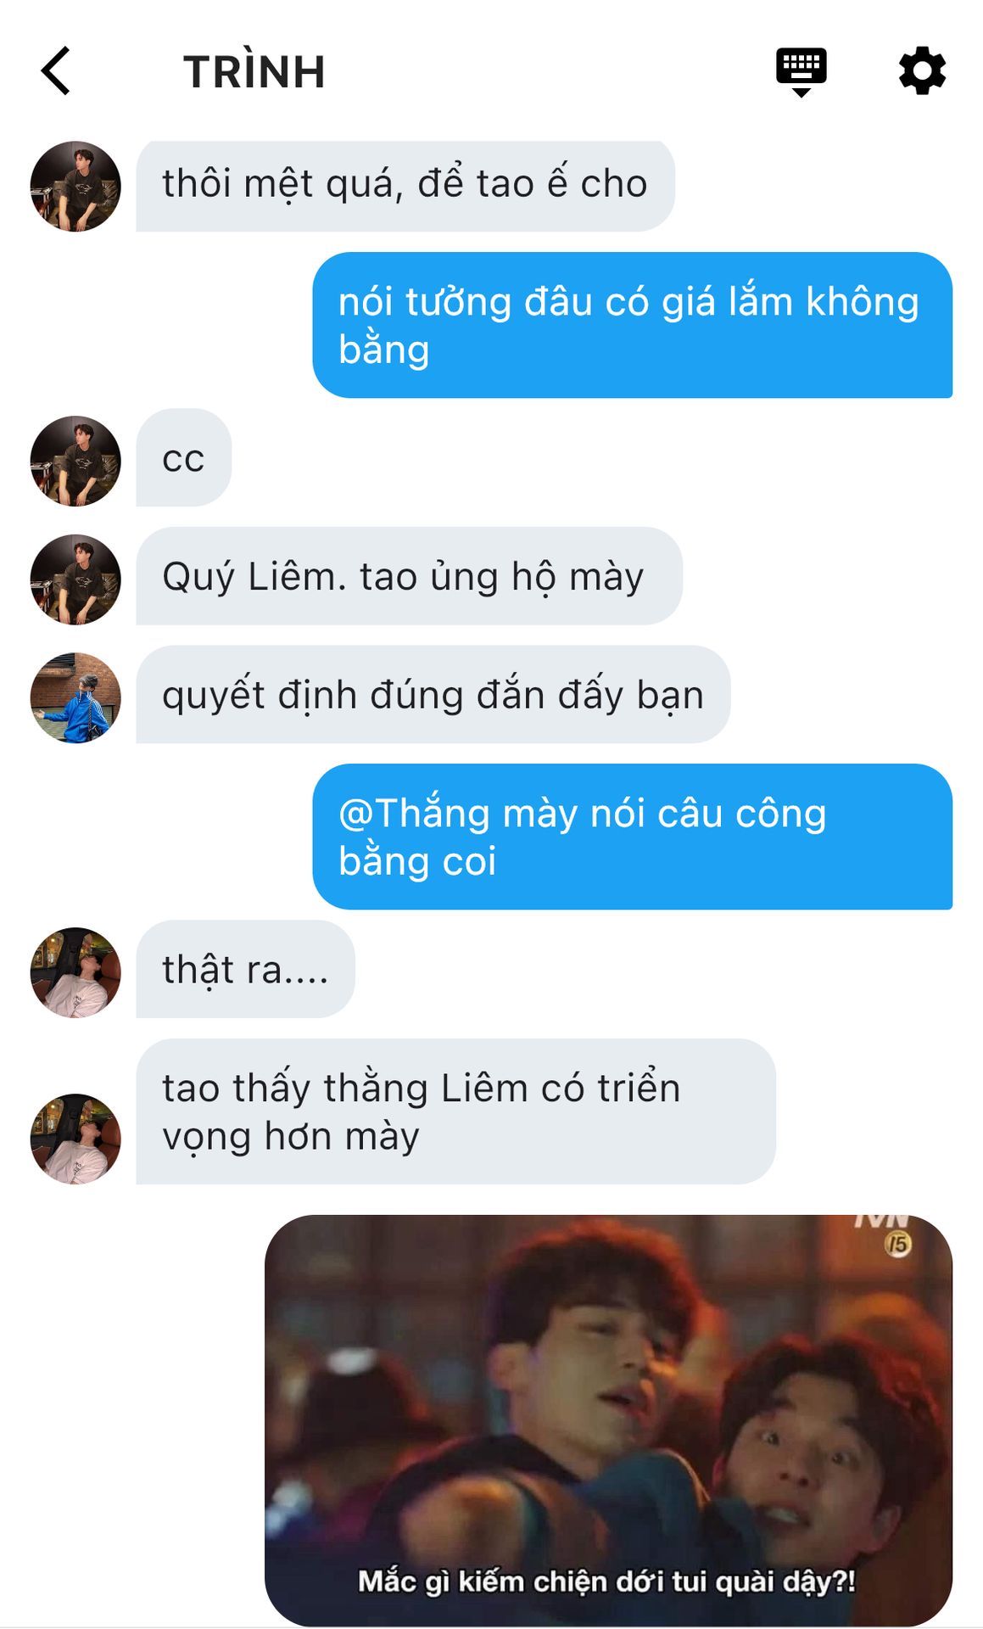Tap the @Thắng mention in blue bubble

pyautogui.click(x=414, y=813)
